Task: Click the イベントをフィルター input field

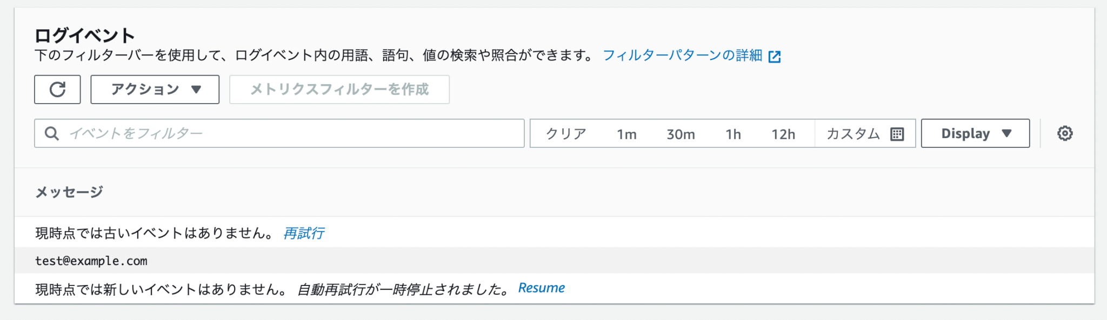Action: 270,133
